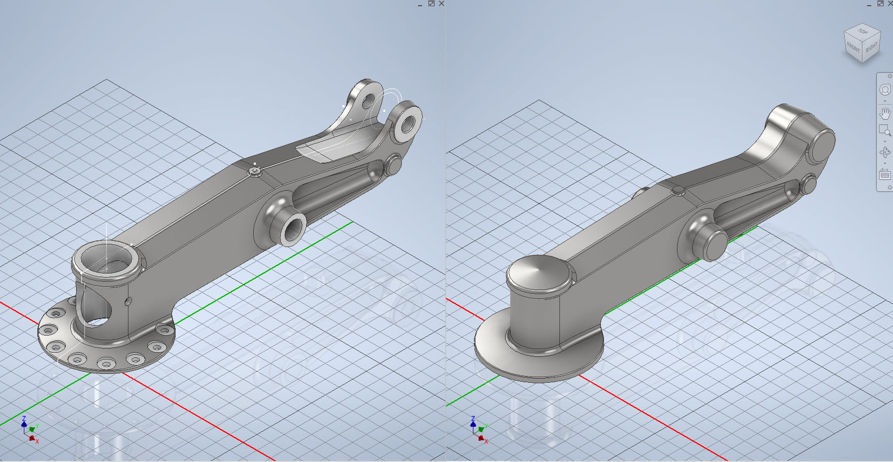
Task: Open the Full Navigation Wheel tool
Action: point(885,90)
